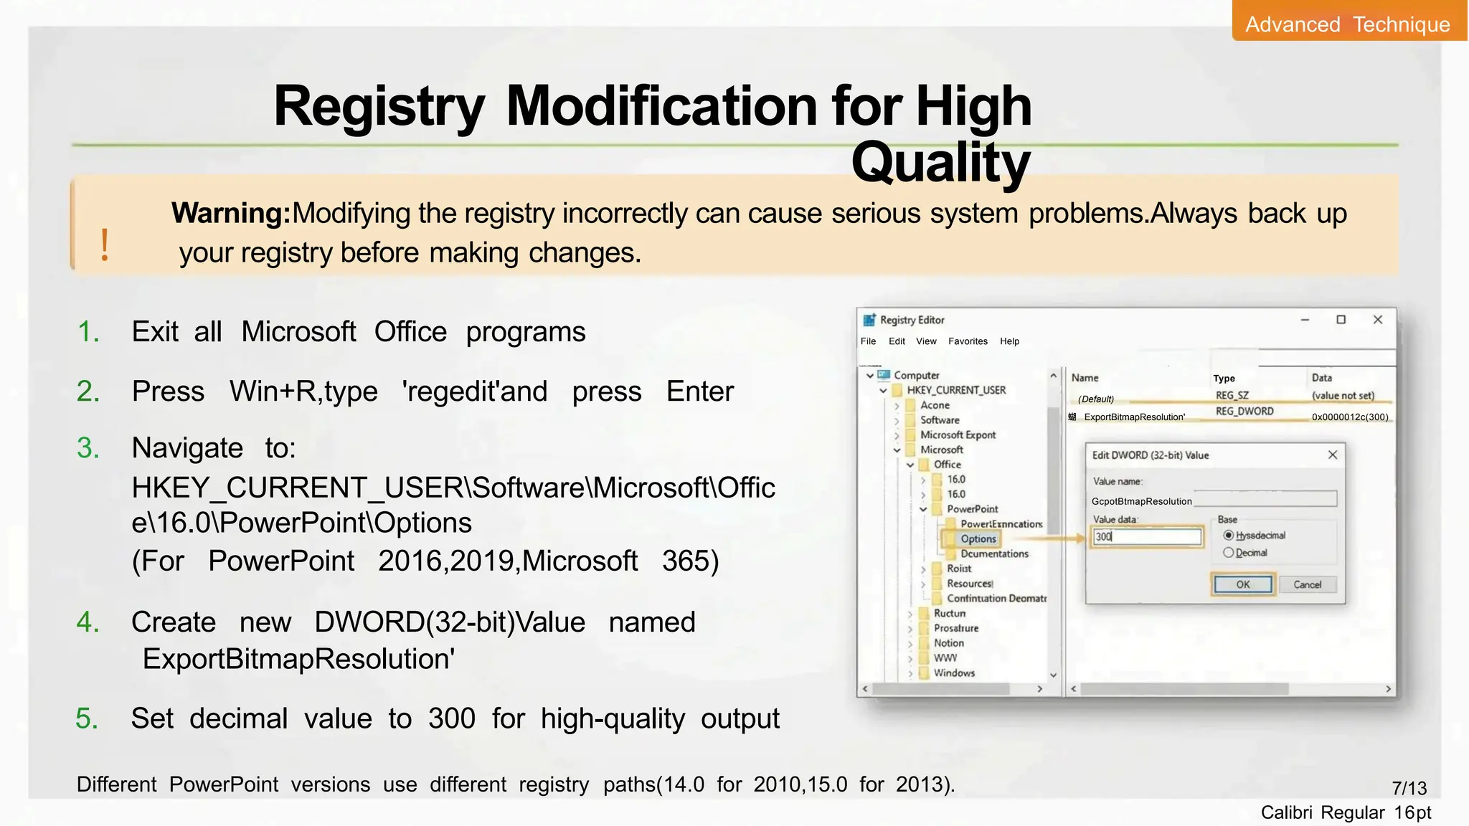Click the ExportBitmapResolution DWORD value icon

point(1072,417)
